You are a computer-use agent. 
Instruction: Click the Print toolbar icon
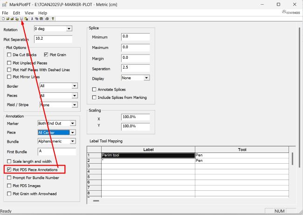47,19
